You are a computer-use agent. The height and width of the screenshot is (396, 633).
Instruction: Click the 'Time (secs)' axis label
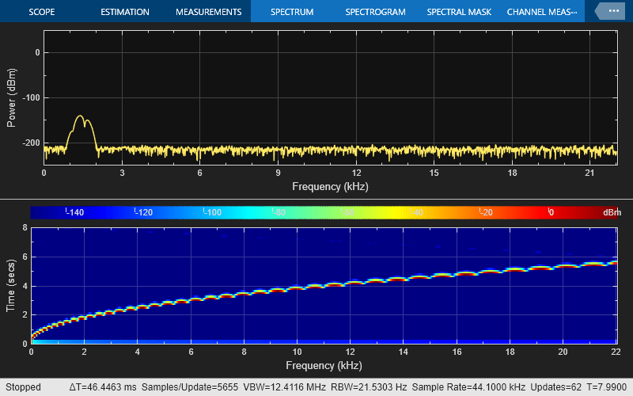point(10,285)
